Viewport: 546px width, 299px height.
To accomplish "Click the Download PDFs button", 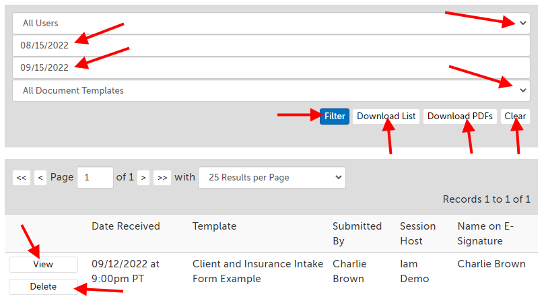I will click(x=460, y=117).
